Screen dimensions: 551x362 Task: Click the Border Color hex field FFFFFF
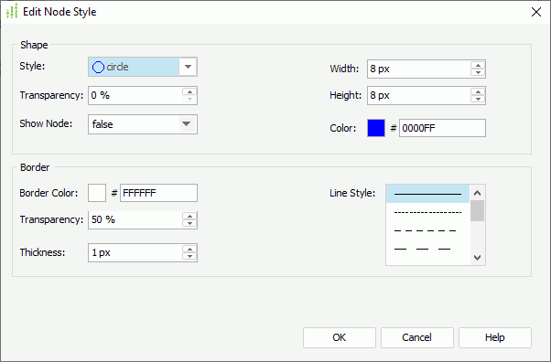coord(159,193)
